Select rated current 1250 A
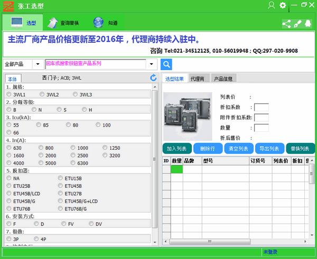 pyautogui.click(x=105, y=148)
